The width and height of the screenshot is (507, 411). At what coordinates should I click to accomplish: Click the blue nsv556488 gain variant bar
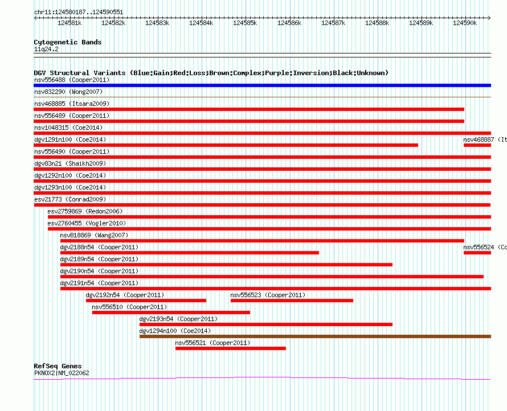click(262, 85)
